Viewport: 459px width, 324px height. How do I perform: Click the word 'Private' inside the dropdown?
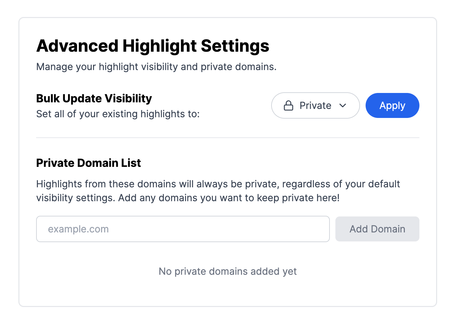point(315,105)
